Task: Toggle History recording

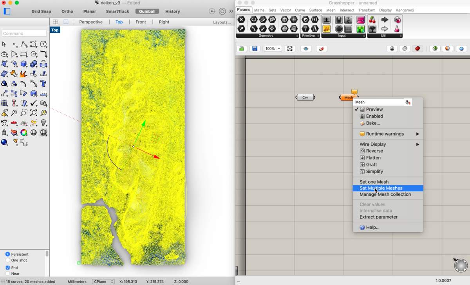Action: tap(172, 11)
